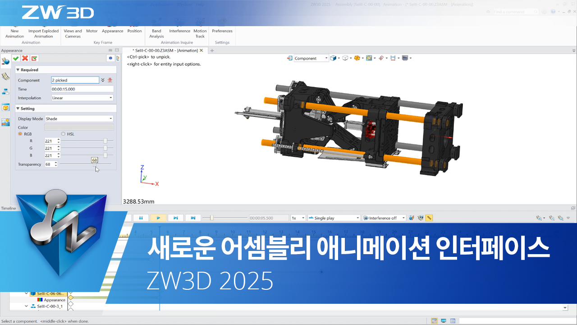
Task: Open the Interpolation Linear dropdown
Action: [82, 97]
